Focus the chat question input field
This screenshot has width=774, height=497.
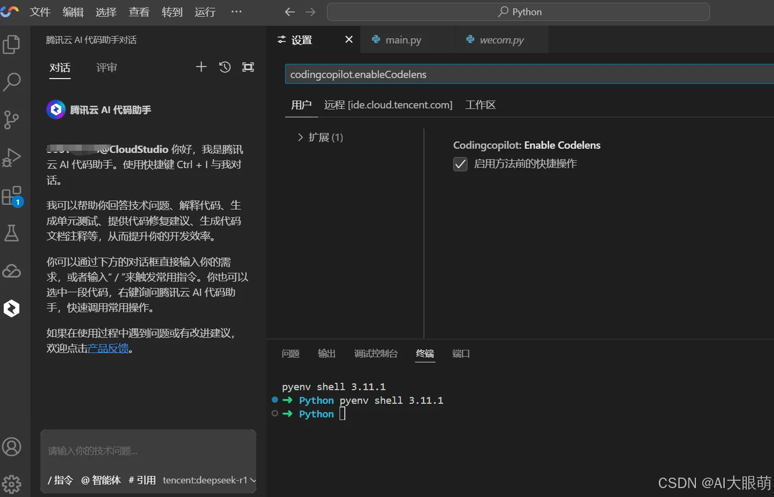pyautogui.click(x=148, y=451)
